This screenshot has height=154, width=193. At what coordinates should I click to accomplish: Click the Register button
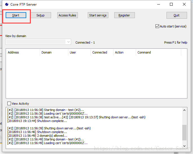pos(124,15)
